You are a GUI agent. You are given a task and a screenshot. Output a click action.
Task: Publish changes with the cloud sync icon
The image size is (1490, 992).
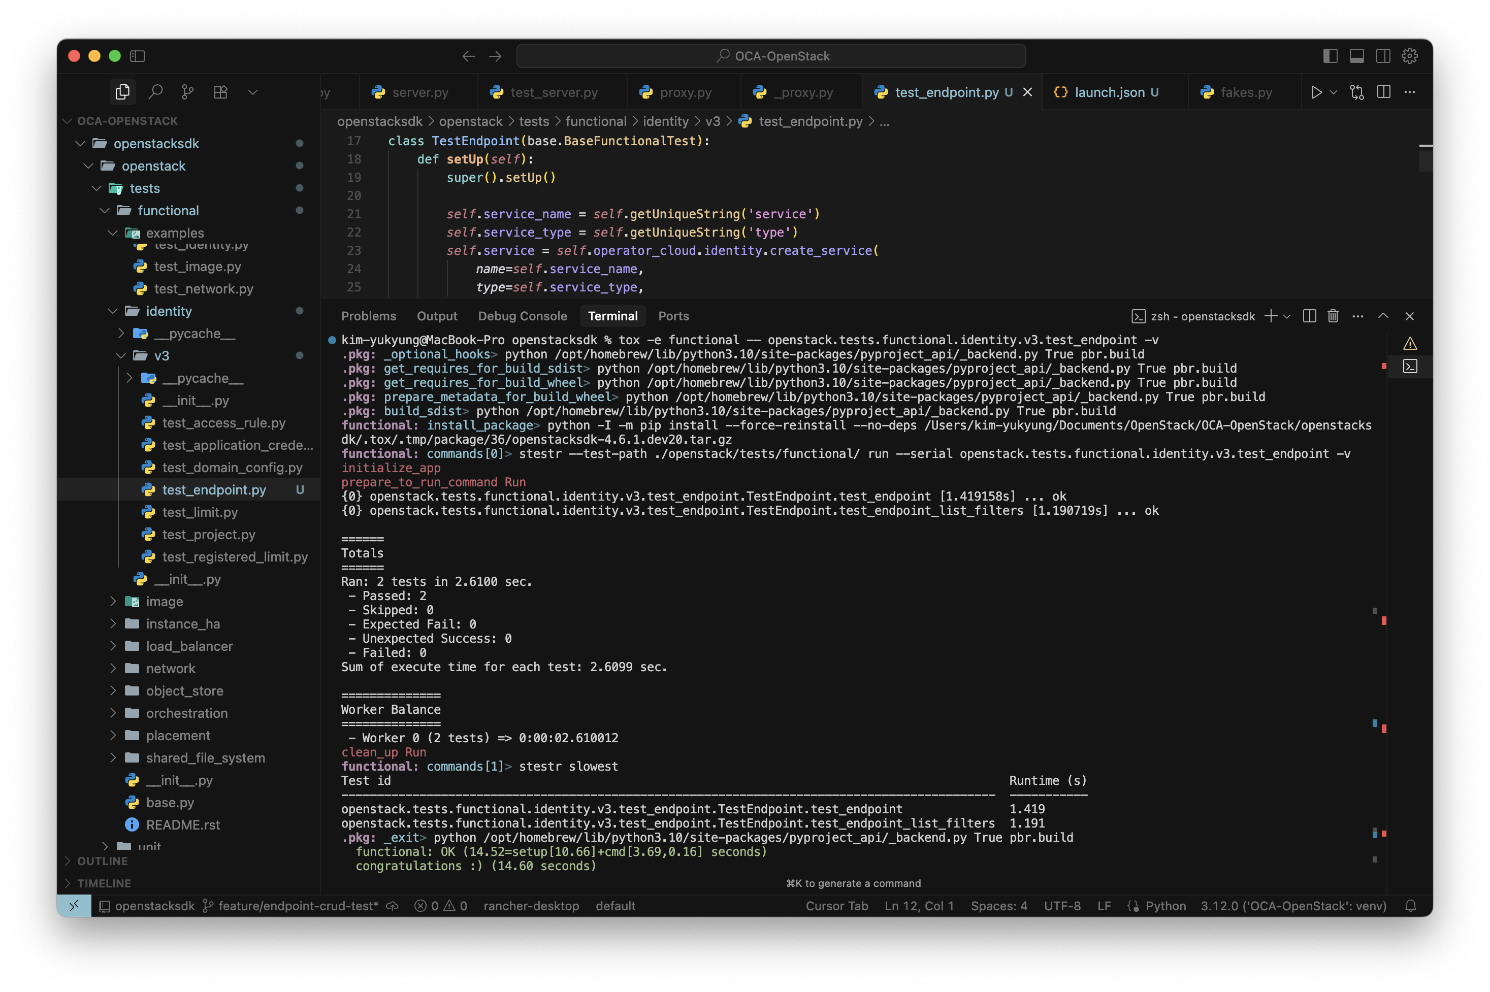click(x=392, y=905)
